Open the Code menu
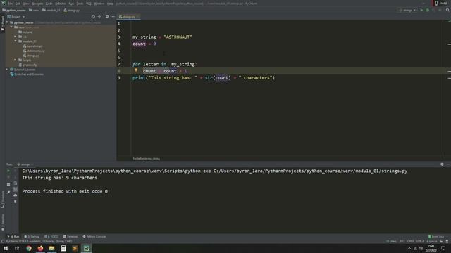The image size is (451, 253). (49, 4)
